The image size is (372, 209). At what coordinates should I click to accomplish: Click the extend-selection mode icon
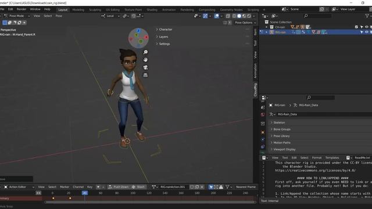(9, 23)
